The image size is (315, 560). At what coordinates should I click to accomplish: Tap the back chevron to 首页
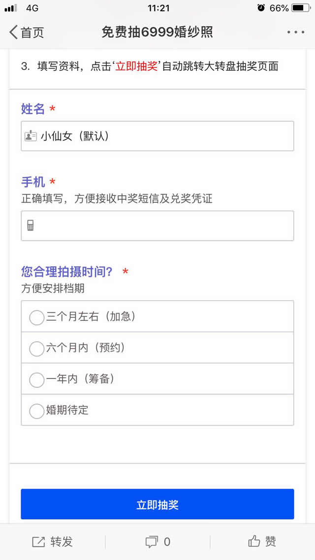click(13, 32)
